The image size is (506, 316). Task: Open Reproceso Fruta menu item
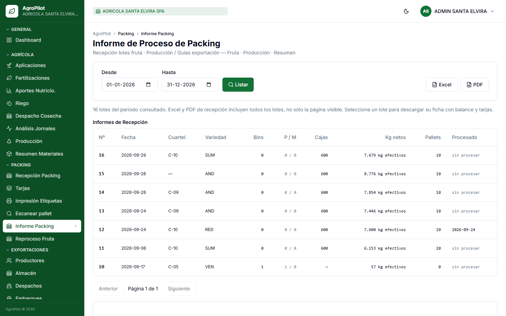[x=42, y=239]
